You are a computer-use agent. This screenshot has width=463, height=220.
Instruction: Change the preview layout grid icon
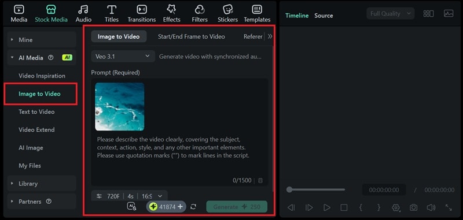pos(428,13)
